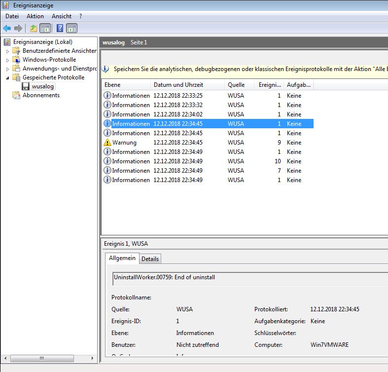The width and height of the screenshot is (388, 372).
Task: Open the Aktion menu
Action: 35,16
